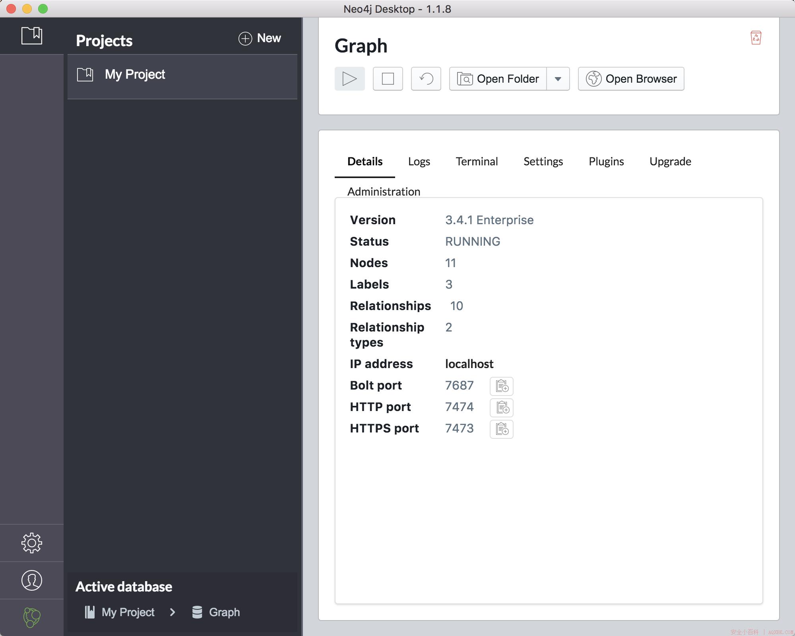Click the Neo4j logo icon
Screen dimensions: 795x636
click(32, 617)
